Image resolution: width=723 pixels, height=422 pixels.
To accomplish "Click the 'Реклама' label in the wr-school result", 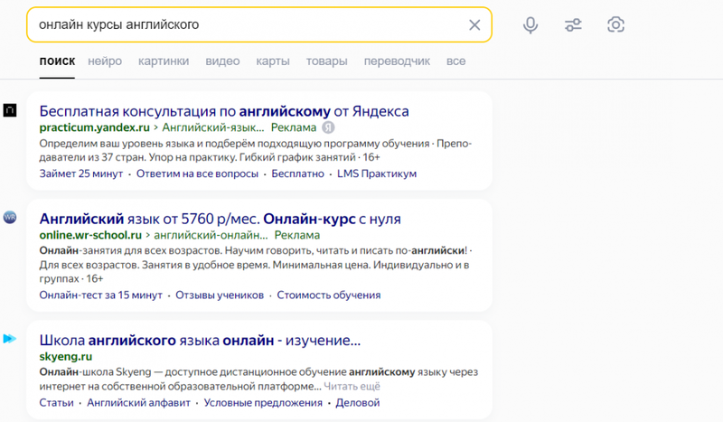I will [x=297, y=235].
